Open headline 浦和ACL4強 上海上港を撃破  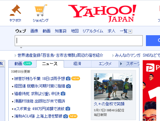(x=38, y=116)
